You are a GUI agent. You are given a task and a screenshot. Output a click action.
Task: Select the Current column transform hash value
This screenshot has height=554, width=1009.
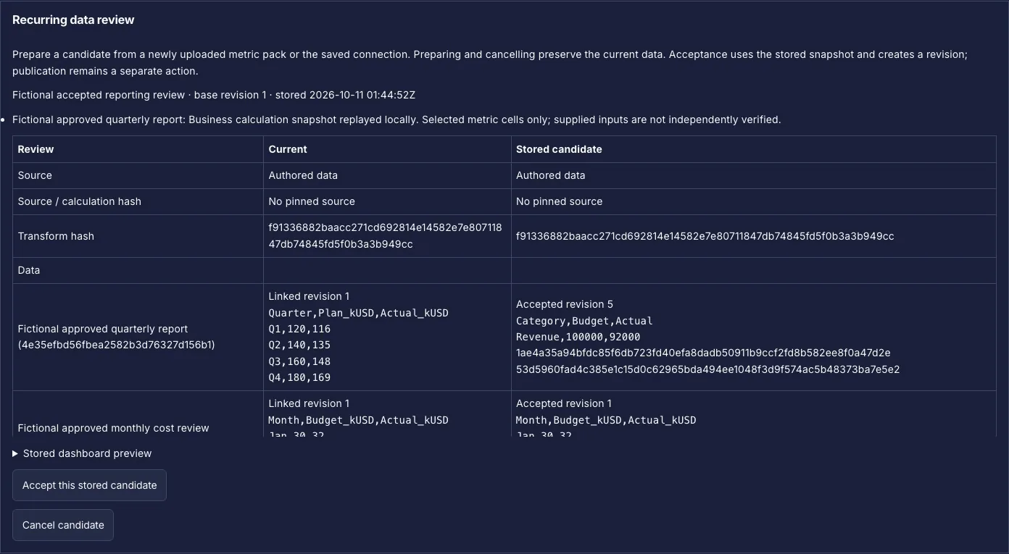pos(385,236)
